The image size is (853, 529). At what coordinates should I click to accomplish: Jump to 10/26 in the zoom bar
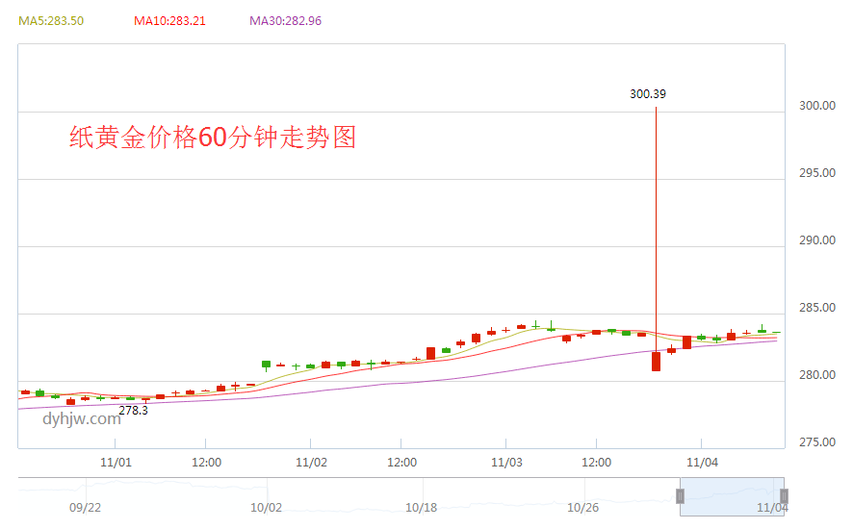[x=583, y=507]
